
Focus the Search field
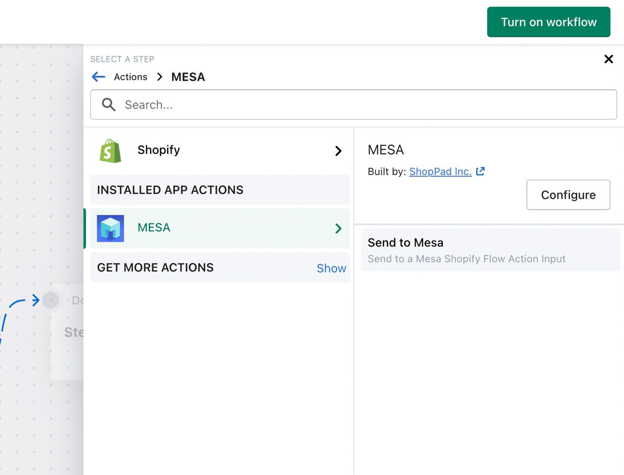coord(353,104)
